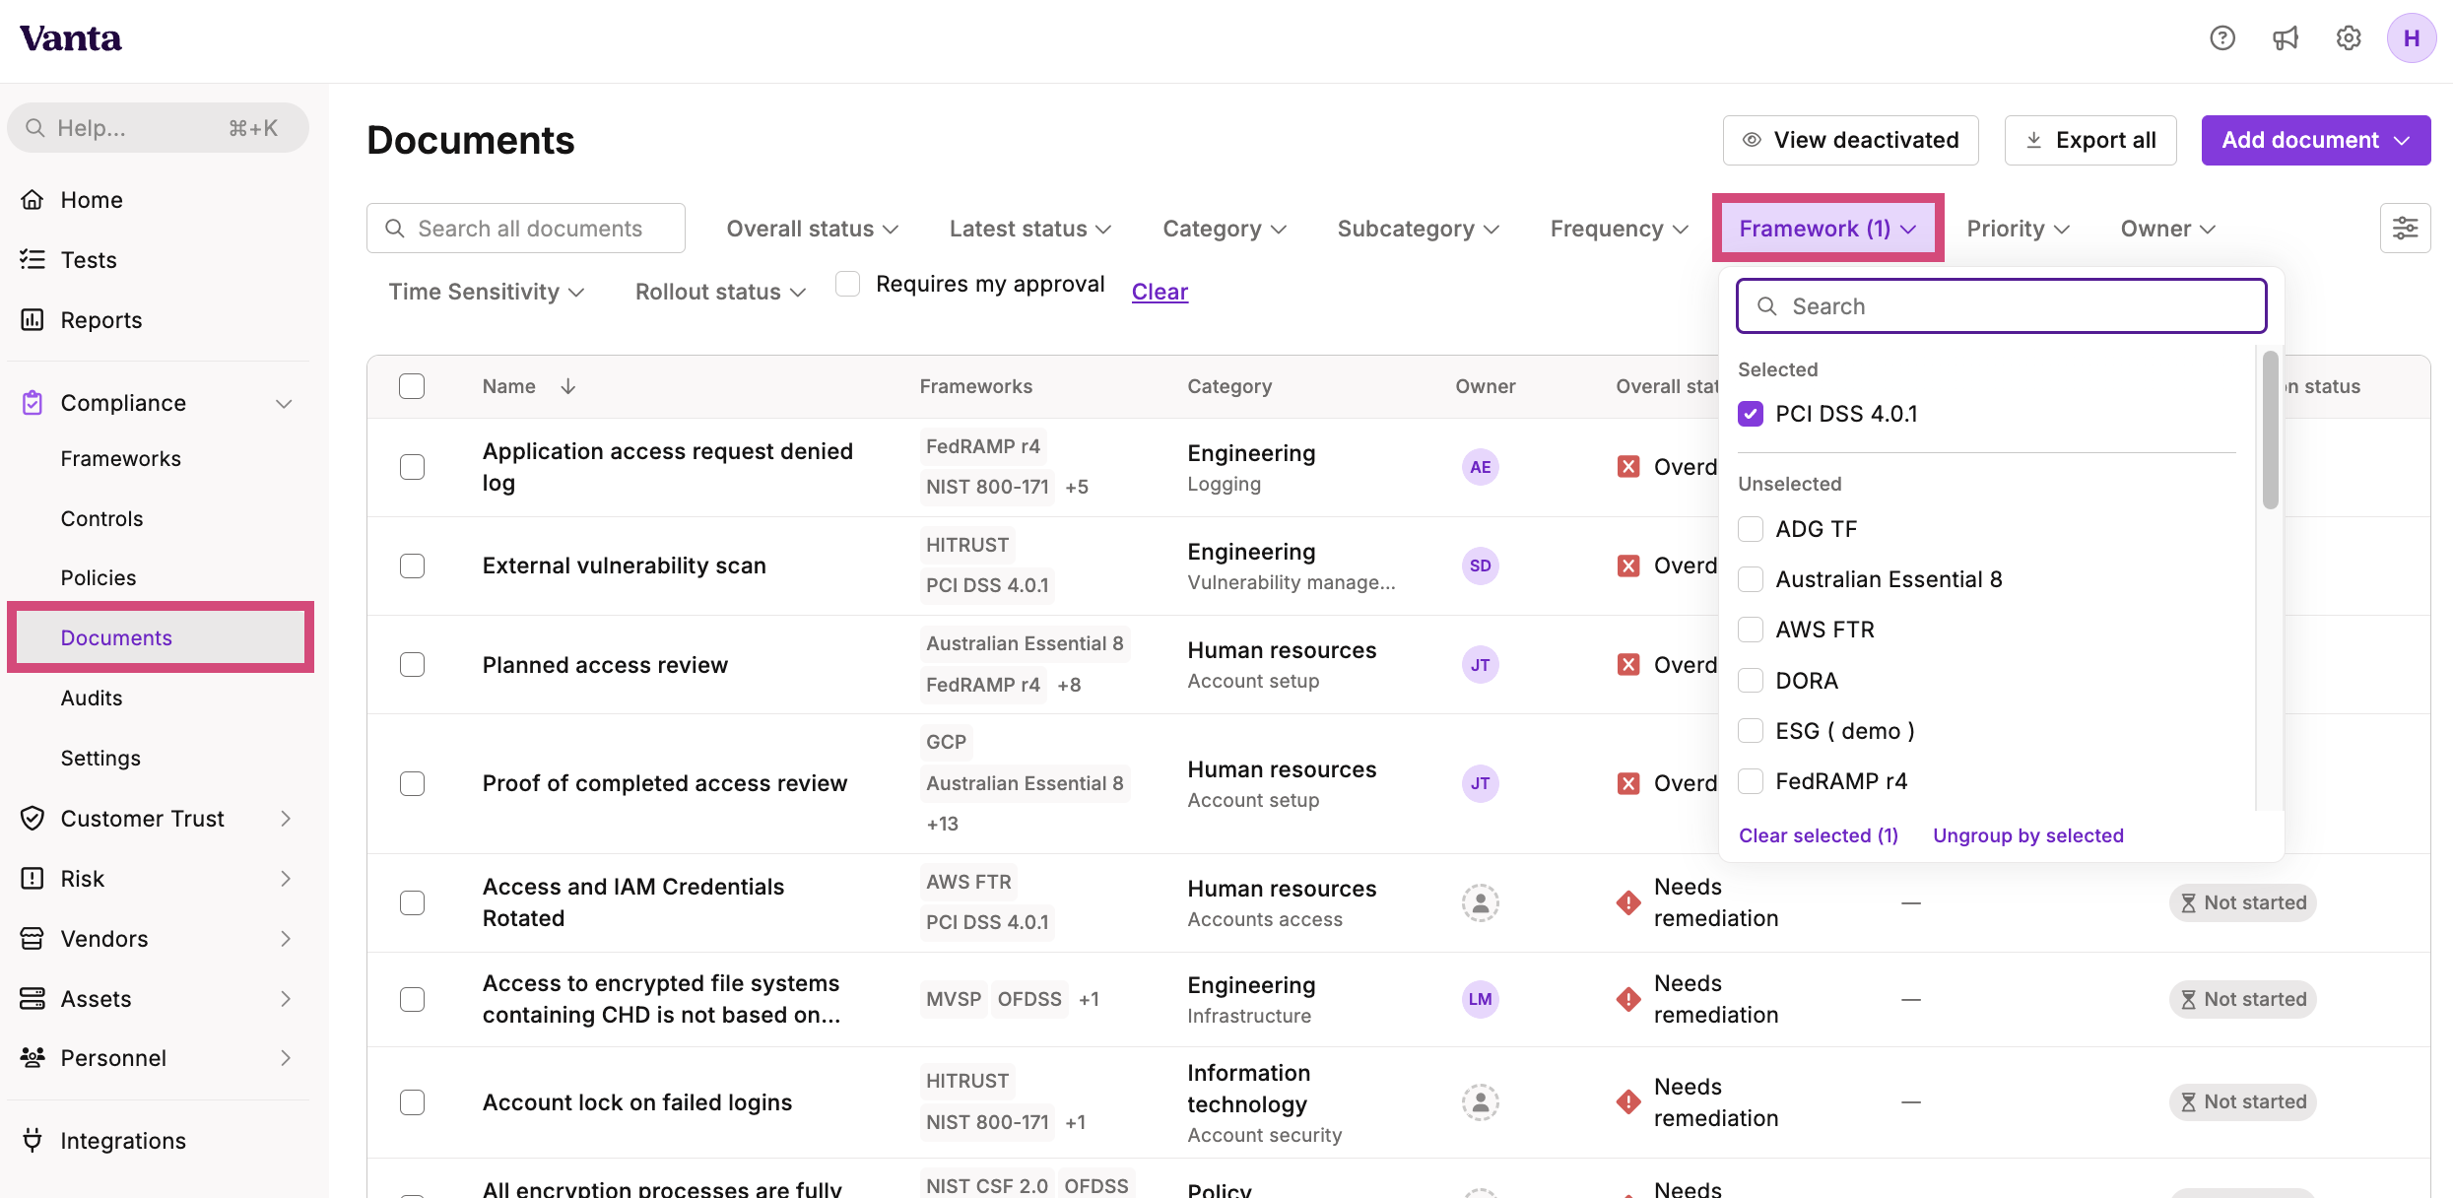Screen dimensions: 2453x1198
Task: Open the help question mark icon
Action: coord(2222,38)
